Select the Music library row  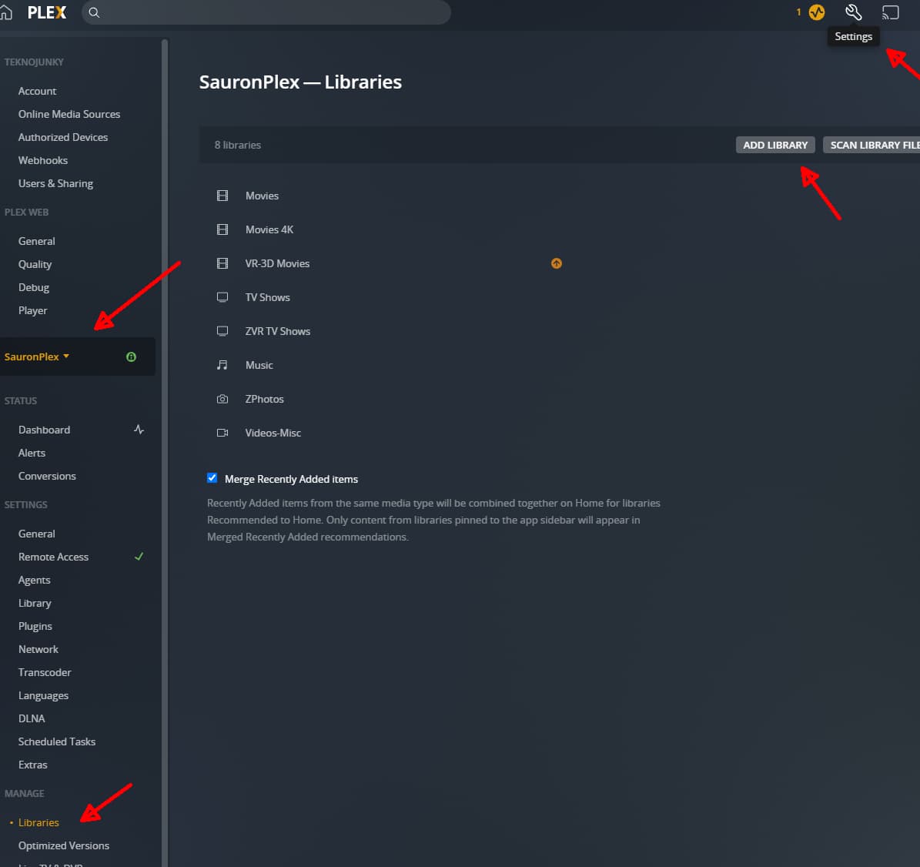[259, 365]
